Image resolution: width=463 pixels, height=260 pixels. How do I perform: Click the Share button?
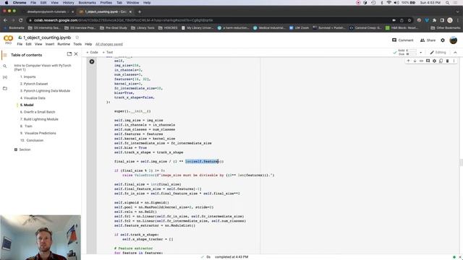[428, 40]
